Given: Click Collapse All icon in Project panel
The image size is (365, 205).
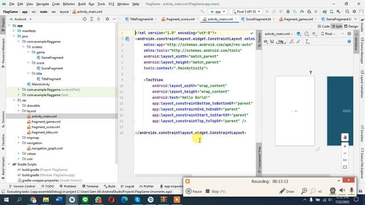Looking at the screenshot, I should 99,19.
